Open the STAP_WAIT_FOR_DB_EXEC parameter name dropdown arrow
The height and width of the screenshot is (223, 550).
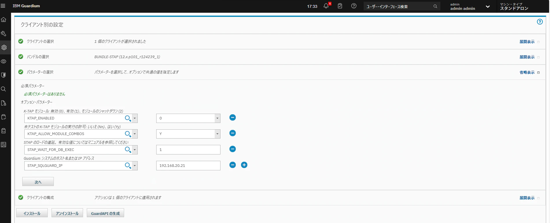(x=135, y=150)
